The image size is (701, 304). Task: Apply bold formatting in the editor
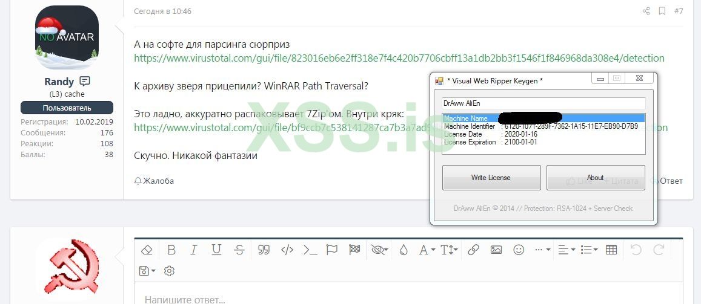click(171, 250)
